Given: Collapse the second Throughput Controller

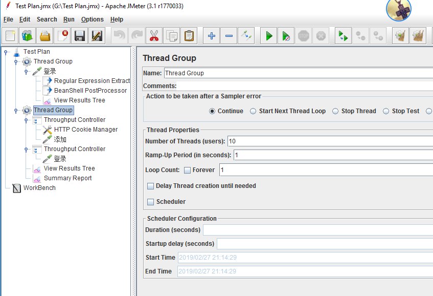Looking at the screenshot, I should click(x=26, y=149).
